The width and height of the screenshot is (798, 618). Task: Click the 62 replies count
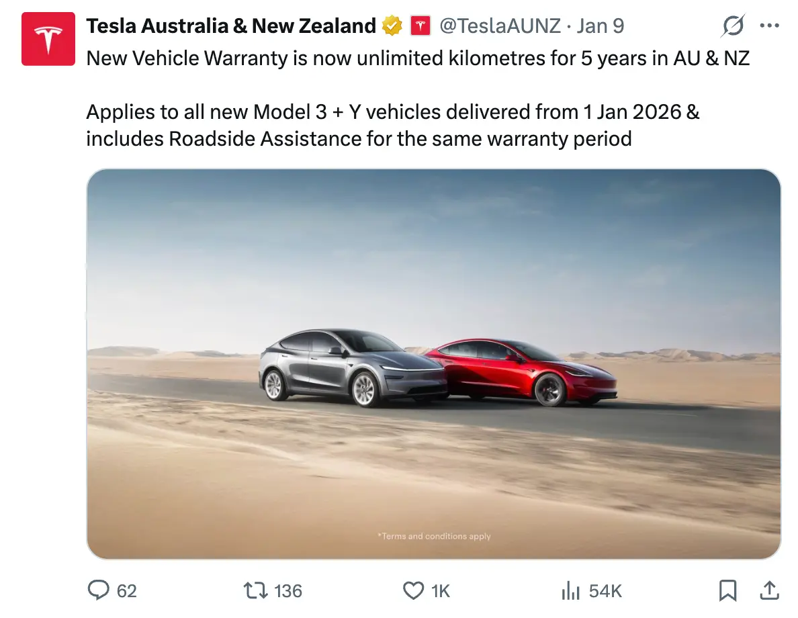click(126, 590)
